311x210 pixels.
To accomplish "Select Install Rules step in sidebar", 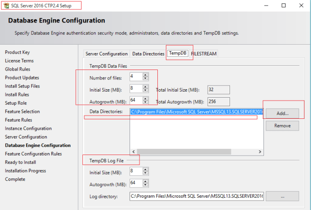I will (x=17, y=95).
